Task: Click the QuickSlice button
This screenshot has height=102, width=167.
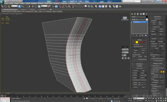Action: 154,39
